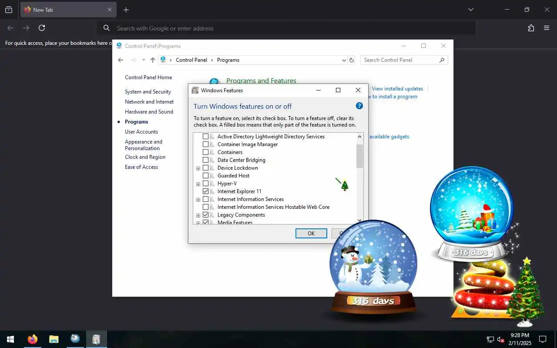
Task: Open Clock and Region category
Action: [145, 157]
